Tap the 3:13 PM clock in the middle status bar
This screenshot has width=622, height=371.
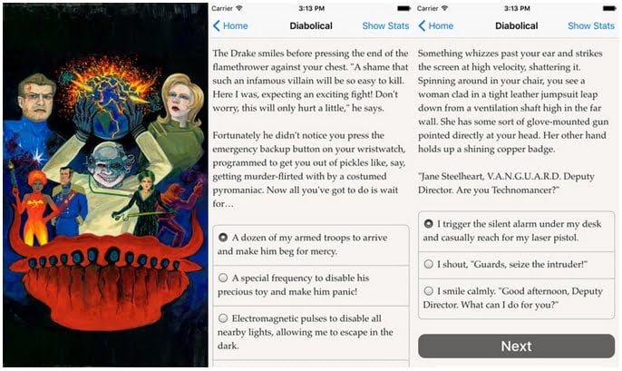click(311, 8)
